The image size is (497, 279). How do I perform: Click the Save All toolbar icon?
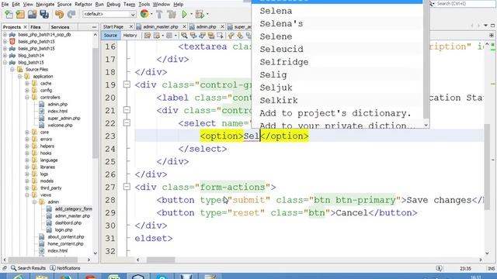[x=44, y=14]
